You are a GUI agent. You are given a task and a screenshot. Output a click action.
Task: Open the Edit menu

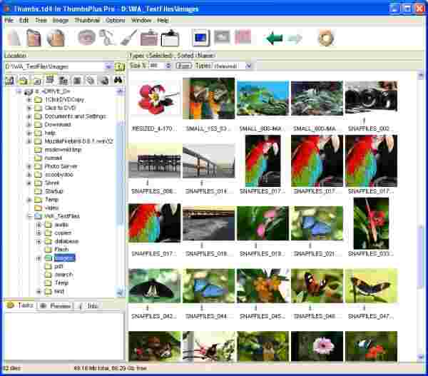tap(24, 21)
